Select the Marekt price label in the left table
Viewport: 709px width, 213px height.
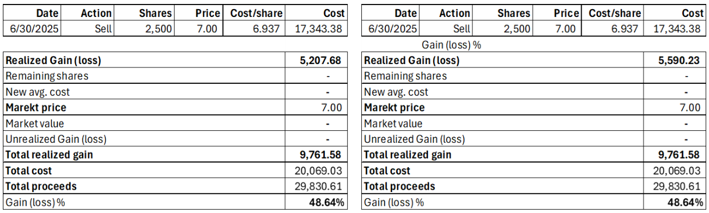click(x=35, y=108)
